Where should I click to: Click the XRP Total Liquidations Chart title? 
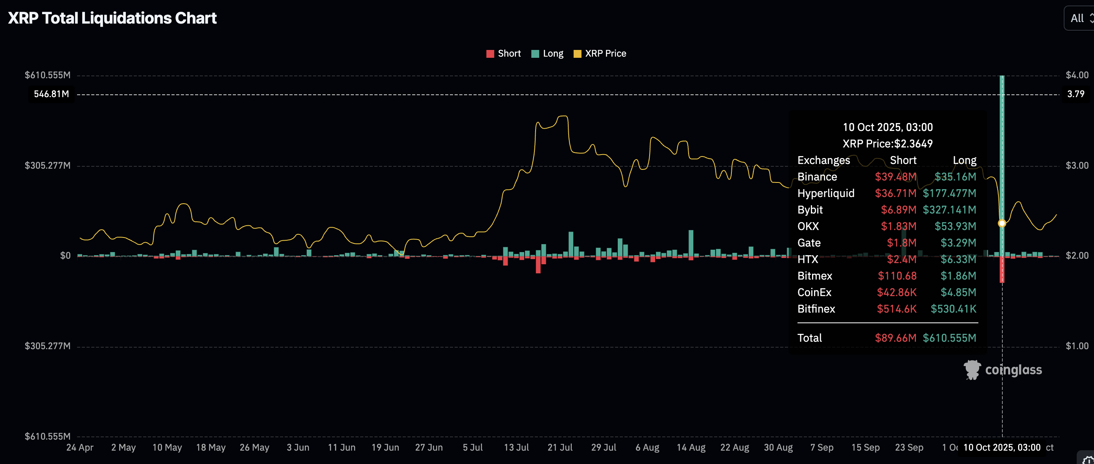(x=112, y=18)
